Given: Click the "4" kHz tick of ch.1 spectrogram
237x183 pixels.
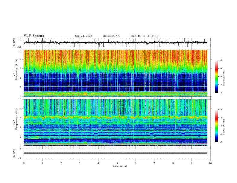Looking at the screenshot, I should 21,78.
